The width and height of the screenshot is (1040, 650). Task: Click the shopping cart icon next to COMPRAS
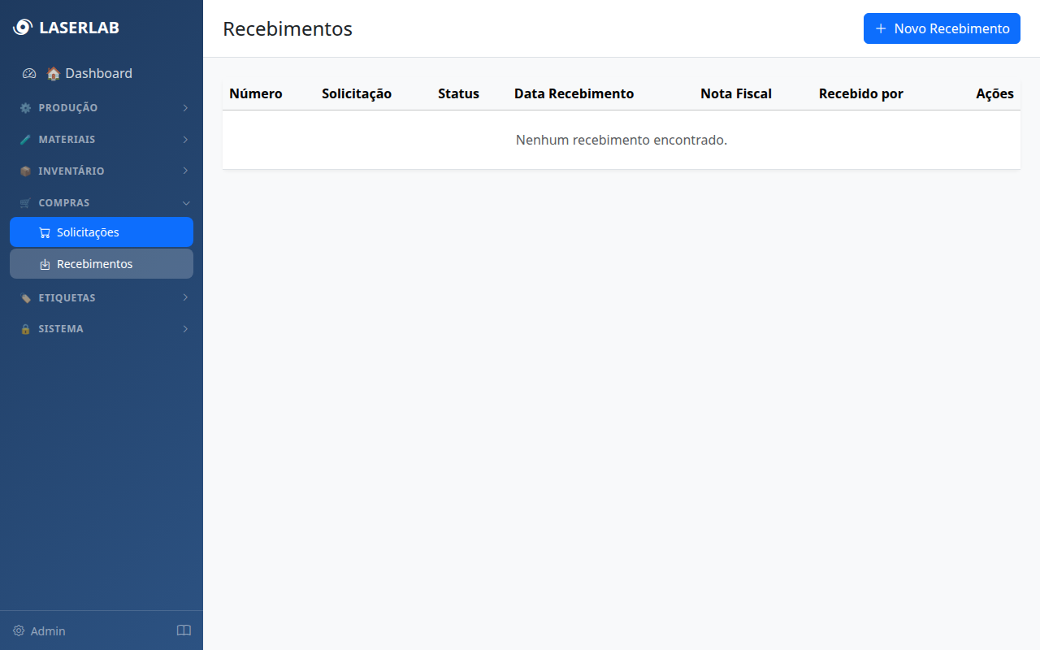click(x=24, y=202)
